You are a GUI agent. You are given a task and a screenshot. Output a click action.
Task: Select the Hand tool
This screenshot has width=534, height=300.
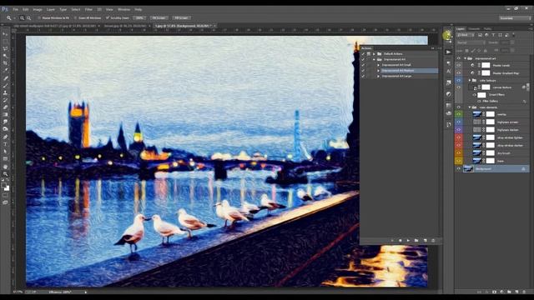pyautogui.click(x=5, y=167)
